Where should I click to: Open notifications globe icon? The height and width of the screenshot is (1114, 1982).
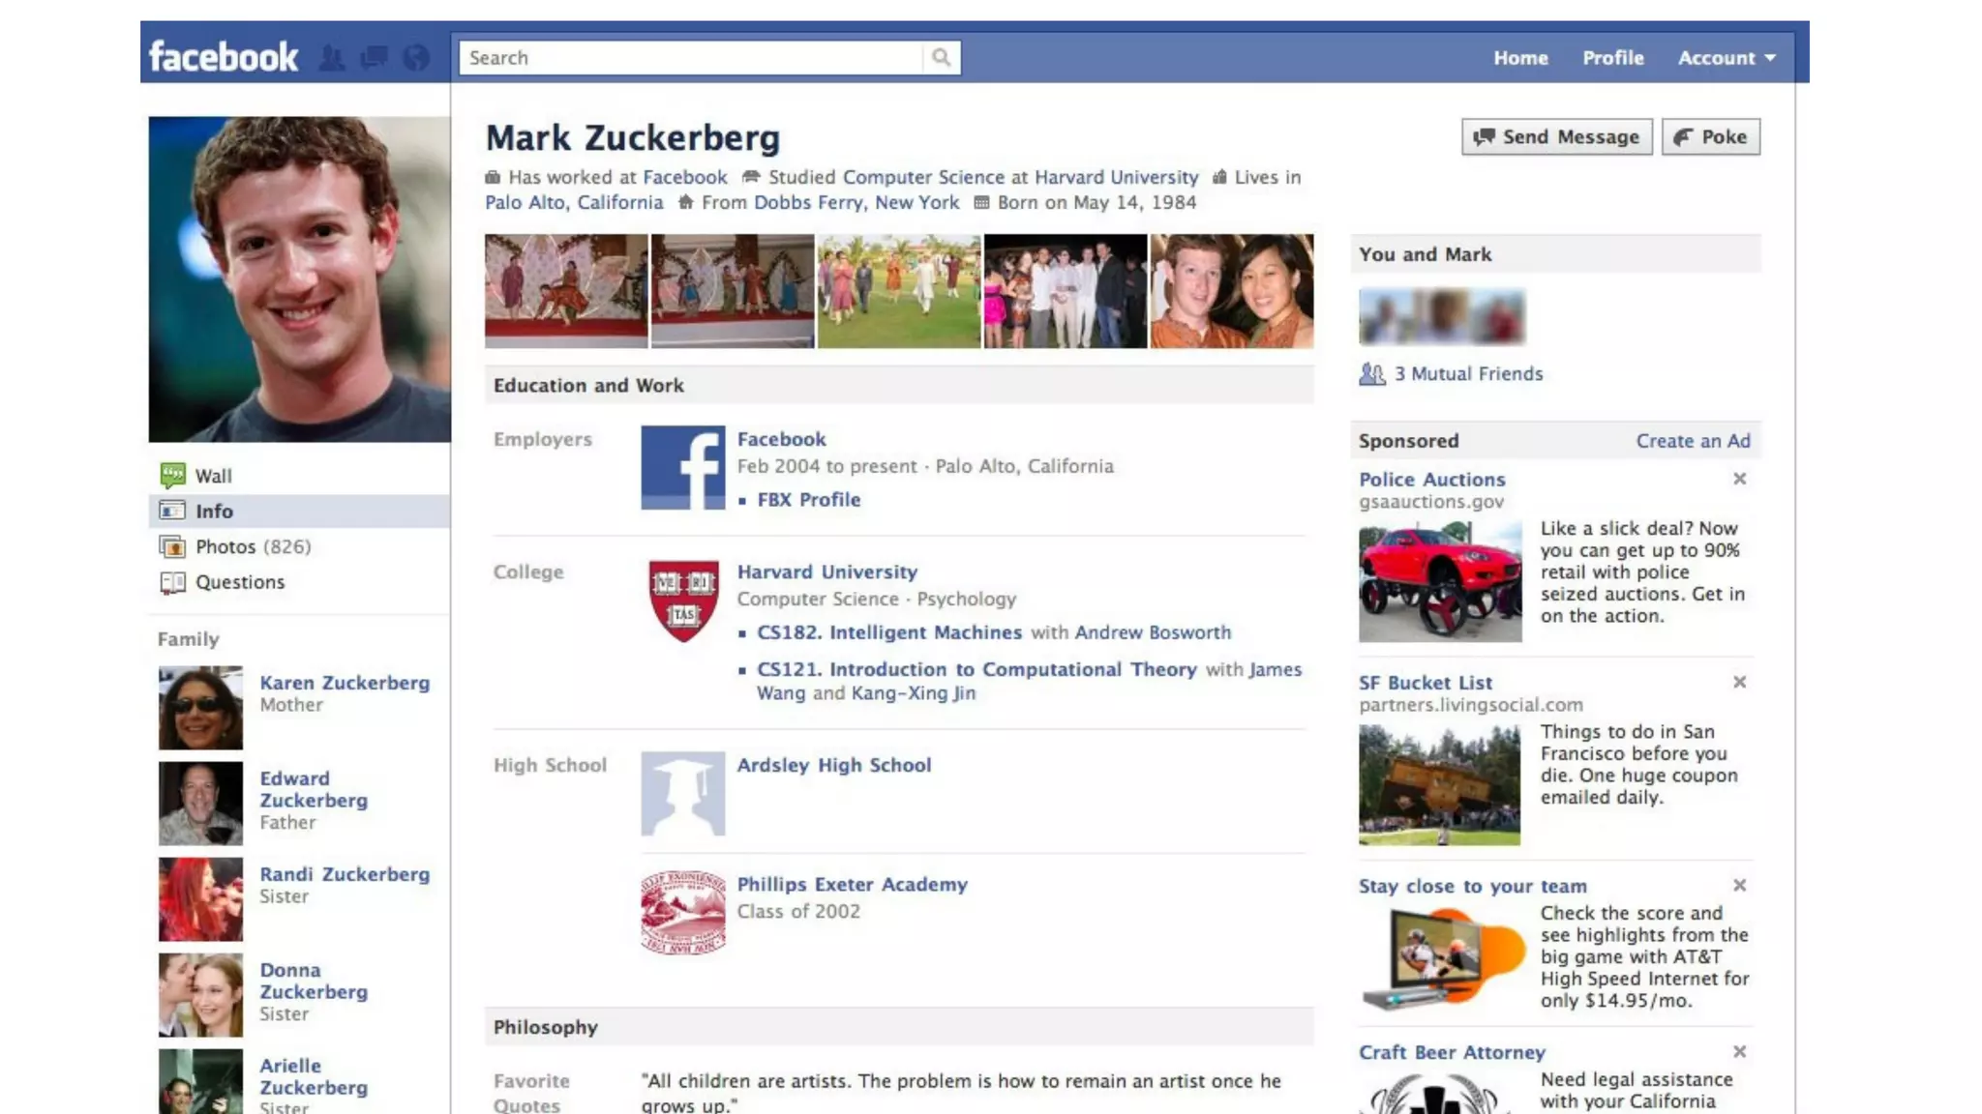click(x=416, y=58)
